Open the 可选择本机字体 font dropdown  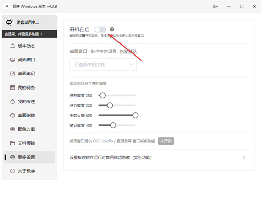tap(103, 64)
